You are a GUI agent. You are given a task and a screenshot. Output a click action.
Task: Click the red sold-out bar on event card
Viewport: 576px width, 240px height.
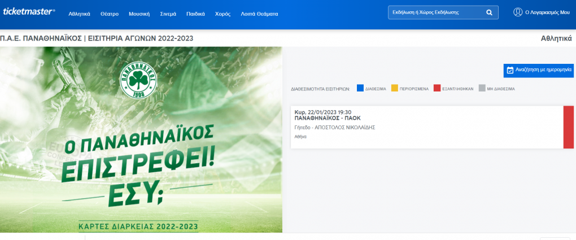(x=568, y=127)
